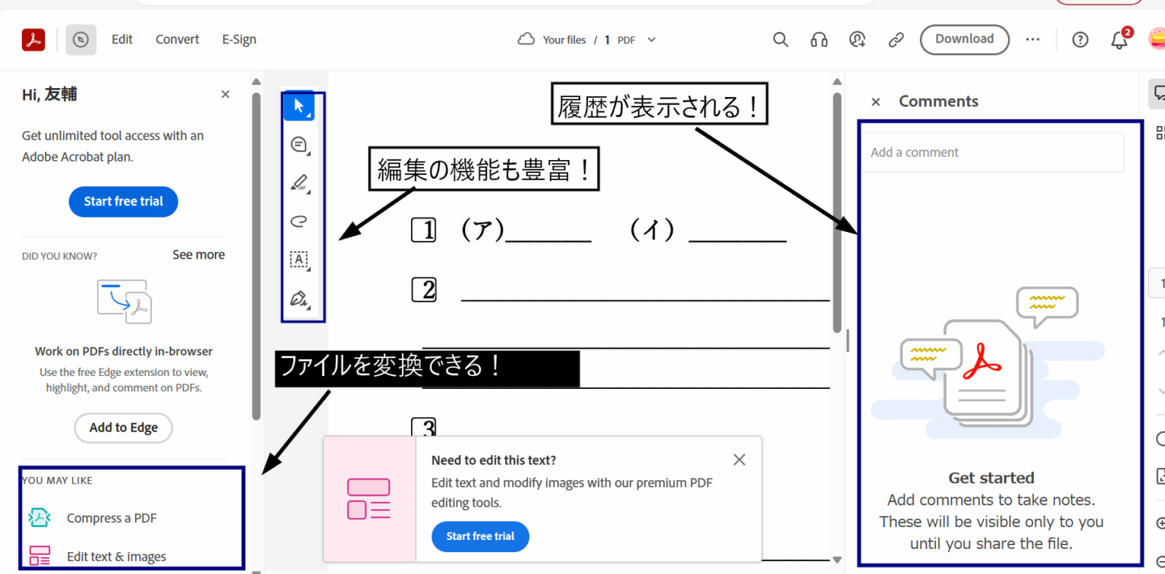Screen dimensions: 1165x574
Task: Expand the PDF file name dropdown chevron
Action: click(x=651, y=39)
